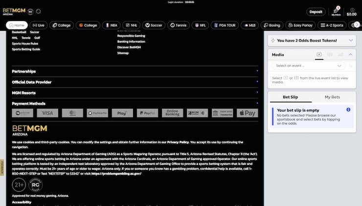The height and width of the screenshot is (206, 362).
Task: Click the Feedback side tab
Action: (x=2, y=167)
